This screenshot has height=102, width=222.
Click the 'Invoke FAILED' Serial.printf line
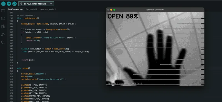point(51,38)
